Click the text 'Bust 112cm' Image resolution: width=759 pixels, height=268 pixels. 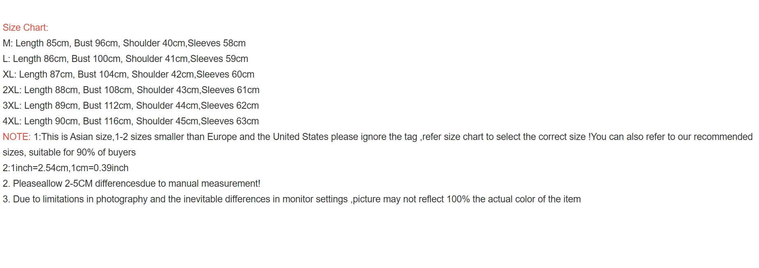click(107, 105)
